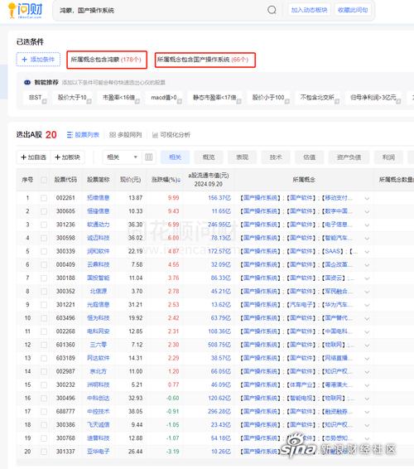Screen dimensions: 414x469
Task: Click market value 508.75亿 for 601360
Action: [219, 345]
